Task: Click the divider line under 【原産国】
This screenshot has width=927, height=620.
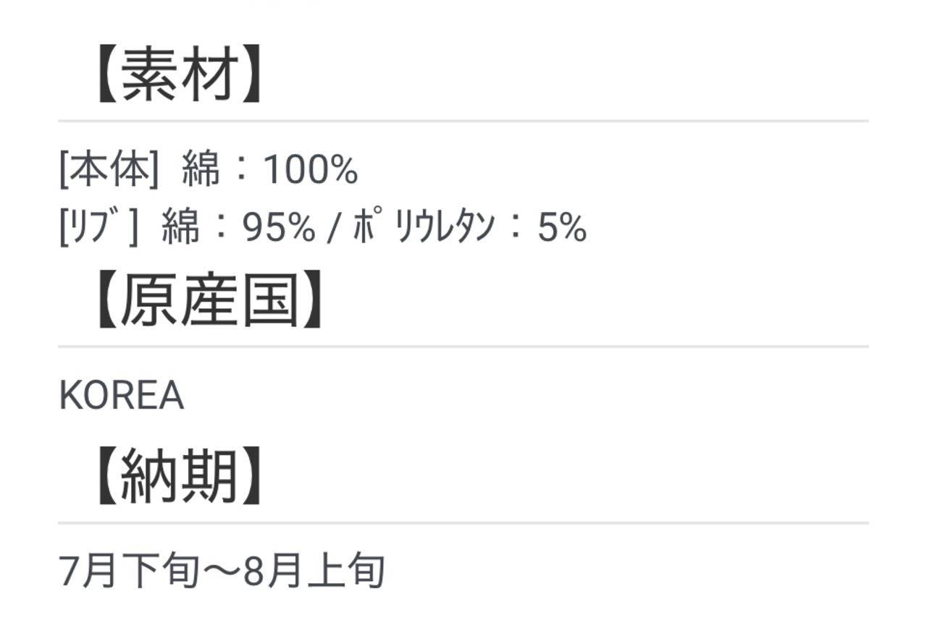Action: point(463,347)
